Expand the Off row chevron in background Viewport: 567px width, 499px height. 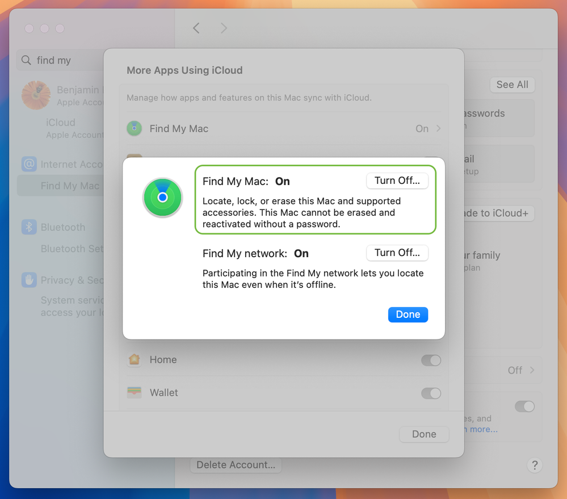pos(532,370)
